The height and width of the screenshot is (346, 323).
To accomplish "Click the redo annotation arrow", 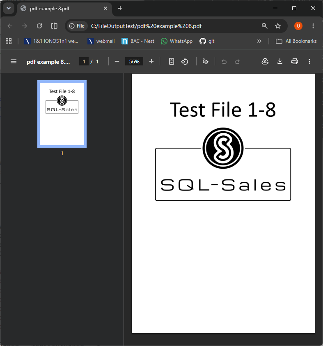I will click(237, 62).
